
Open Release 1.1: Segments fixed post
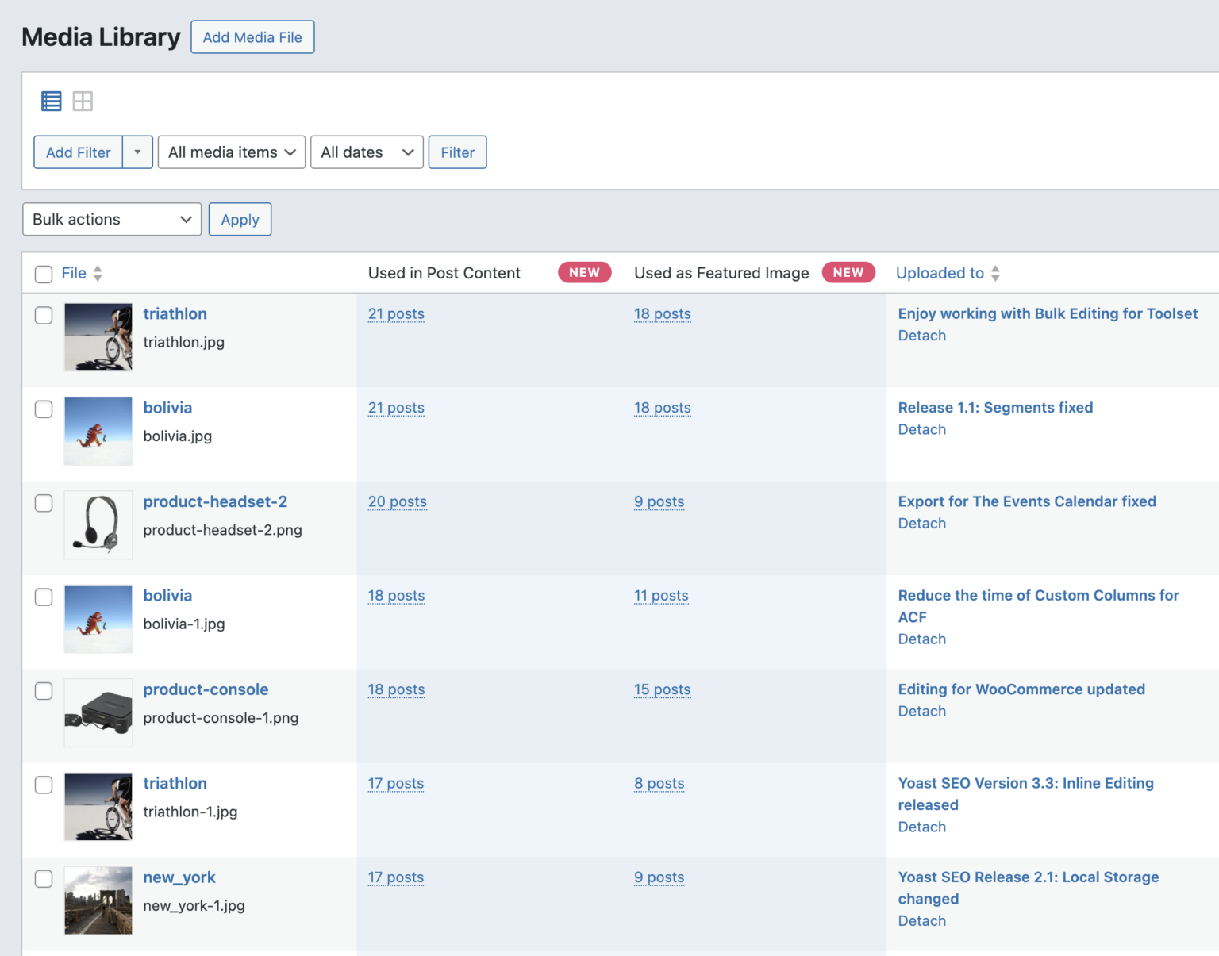click(x=995, y=408)
